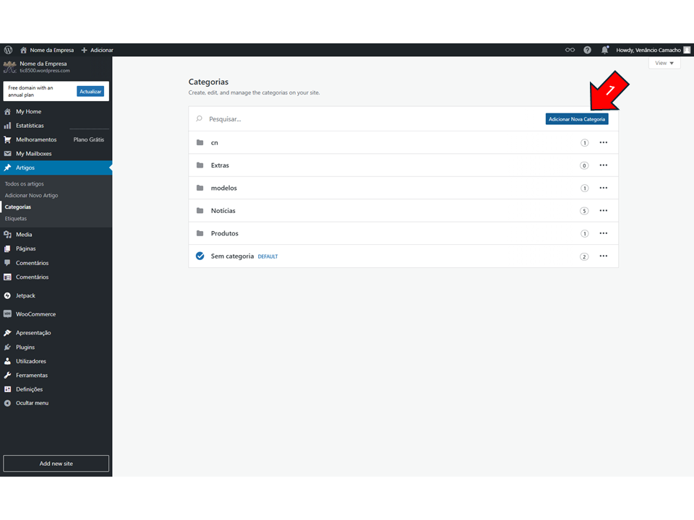Go to Páginas in the sidebar
Screen dimensions: 694x520
click(x=25, y=248)
